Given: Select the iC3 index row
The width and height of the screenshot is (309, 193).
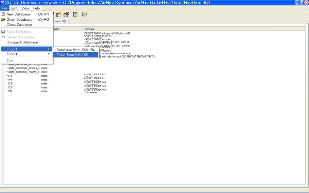Looking at the screenshot, I should tap(10, 87).
